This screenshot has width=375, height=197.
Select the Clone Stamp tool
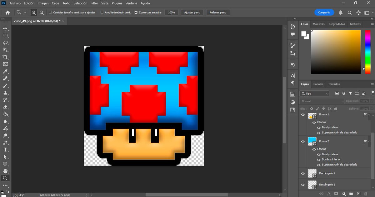(x=5, y=93)
